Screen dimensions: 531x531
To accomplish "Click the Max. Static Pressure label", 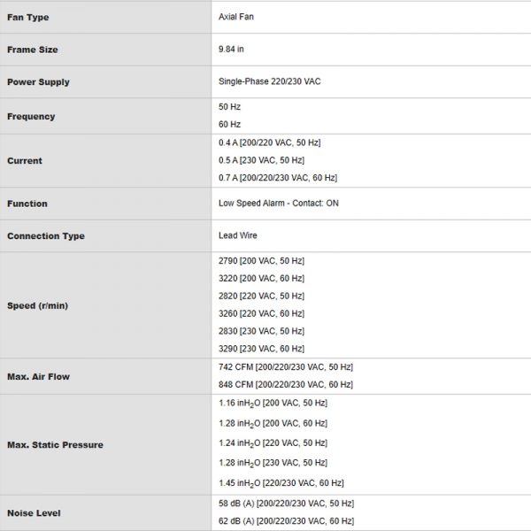I will coord(55,444).
